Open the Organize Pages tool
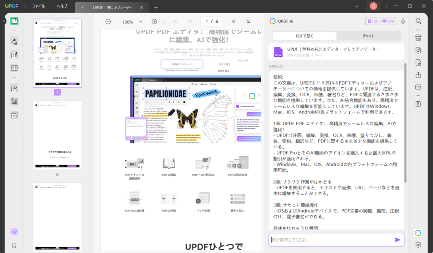 [14, 89]
